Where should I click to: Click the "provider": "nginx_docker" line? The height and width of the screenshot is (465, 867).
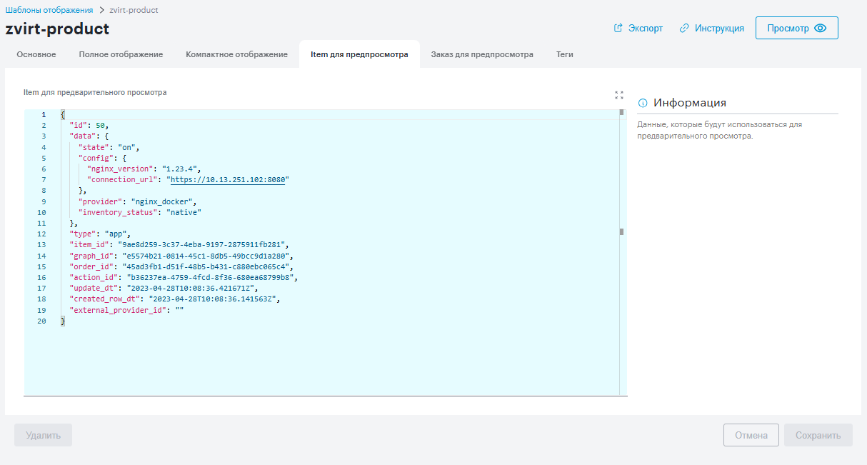pos(137,201)
